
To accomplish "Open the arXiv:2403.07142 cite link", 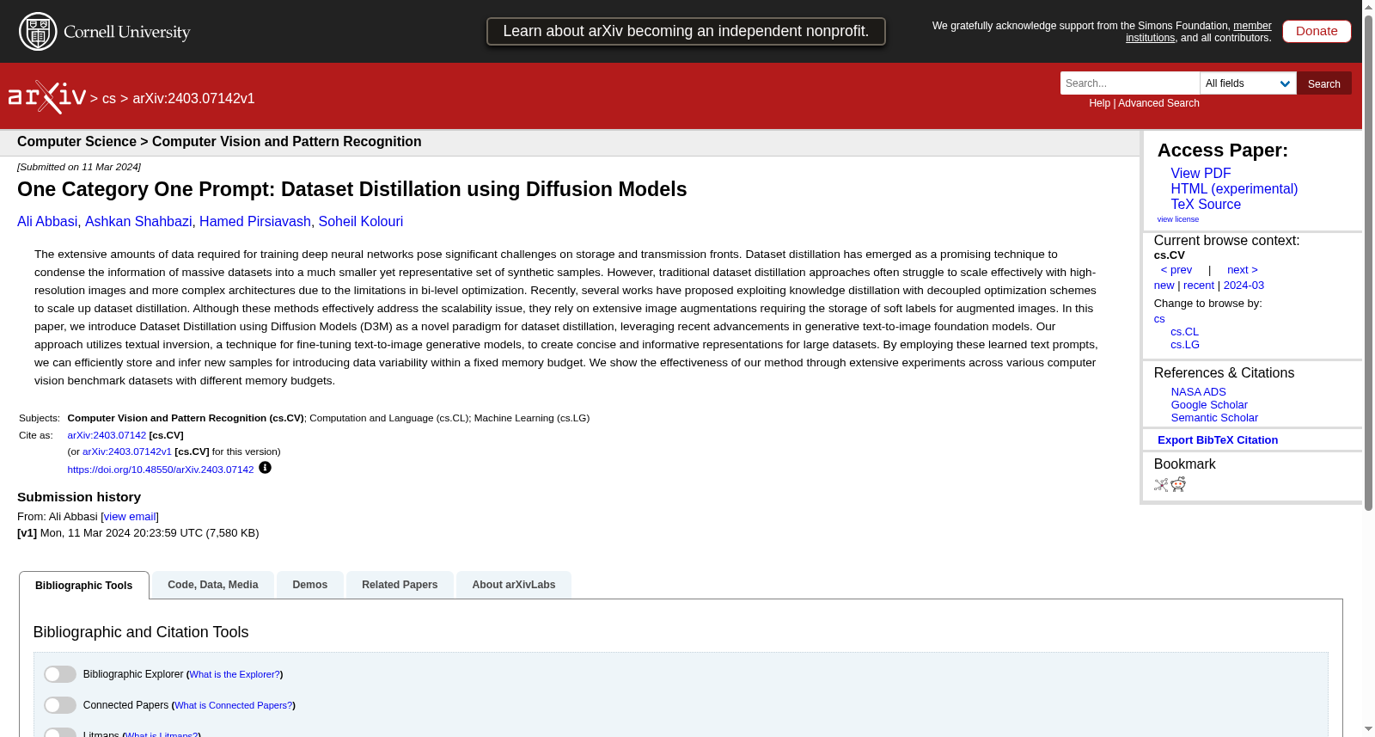I will [x=107, y=435].
